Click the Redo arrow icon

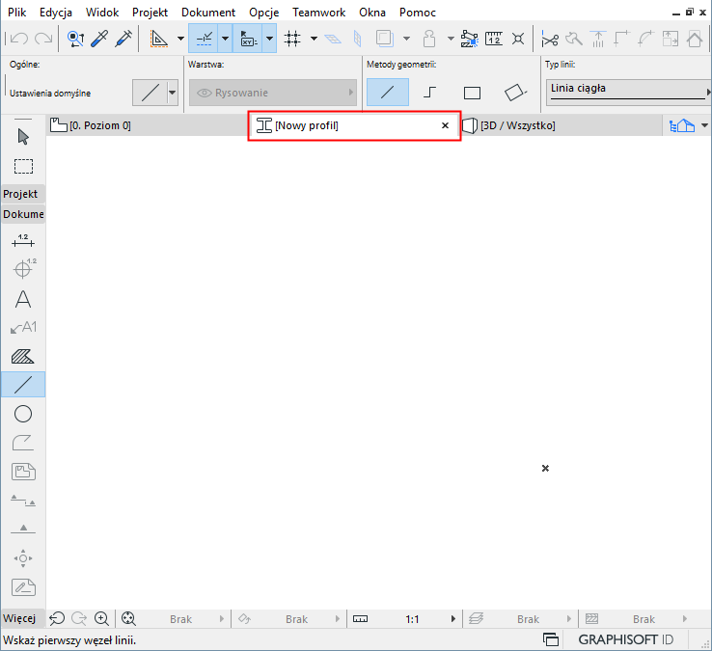43,39
